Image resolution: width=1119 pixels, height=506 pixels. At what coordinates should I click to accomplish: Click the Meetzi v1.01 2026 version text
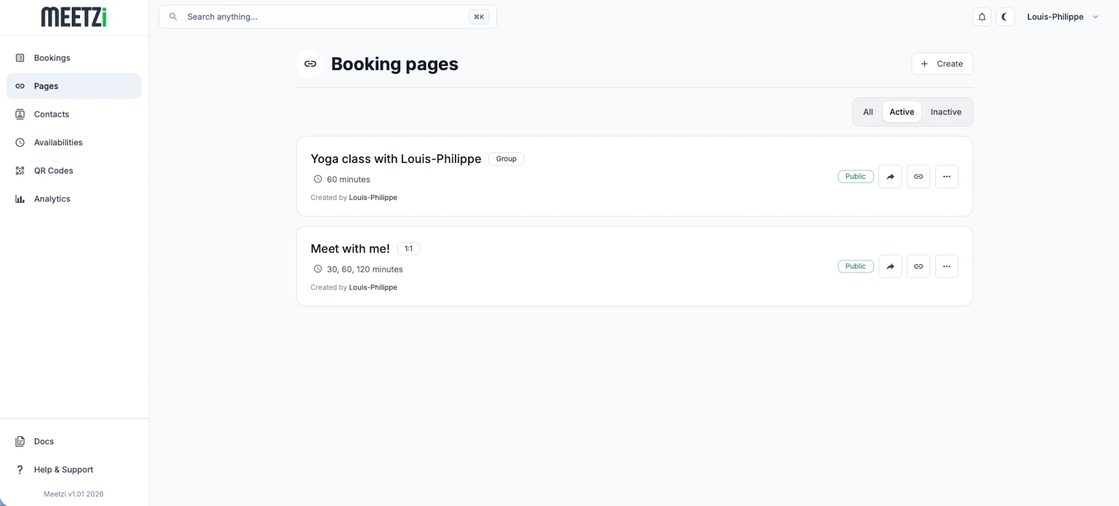click(73, 494)
